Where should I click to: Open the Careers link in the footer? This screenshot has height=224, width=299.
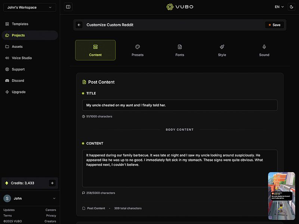[51, 210]
